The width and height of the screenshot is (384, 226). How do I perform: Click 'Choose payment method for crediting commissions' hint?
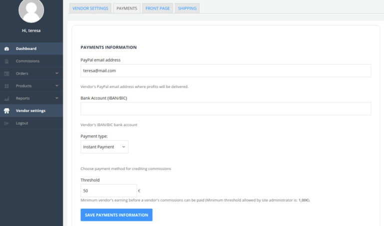pyautogui.click(x=126, y=168)
